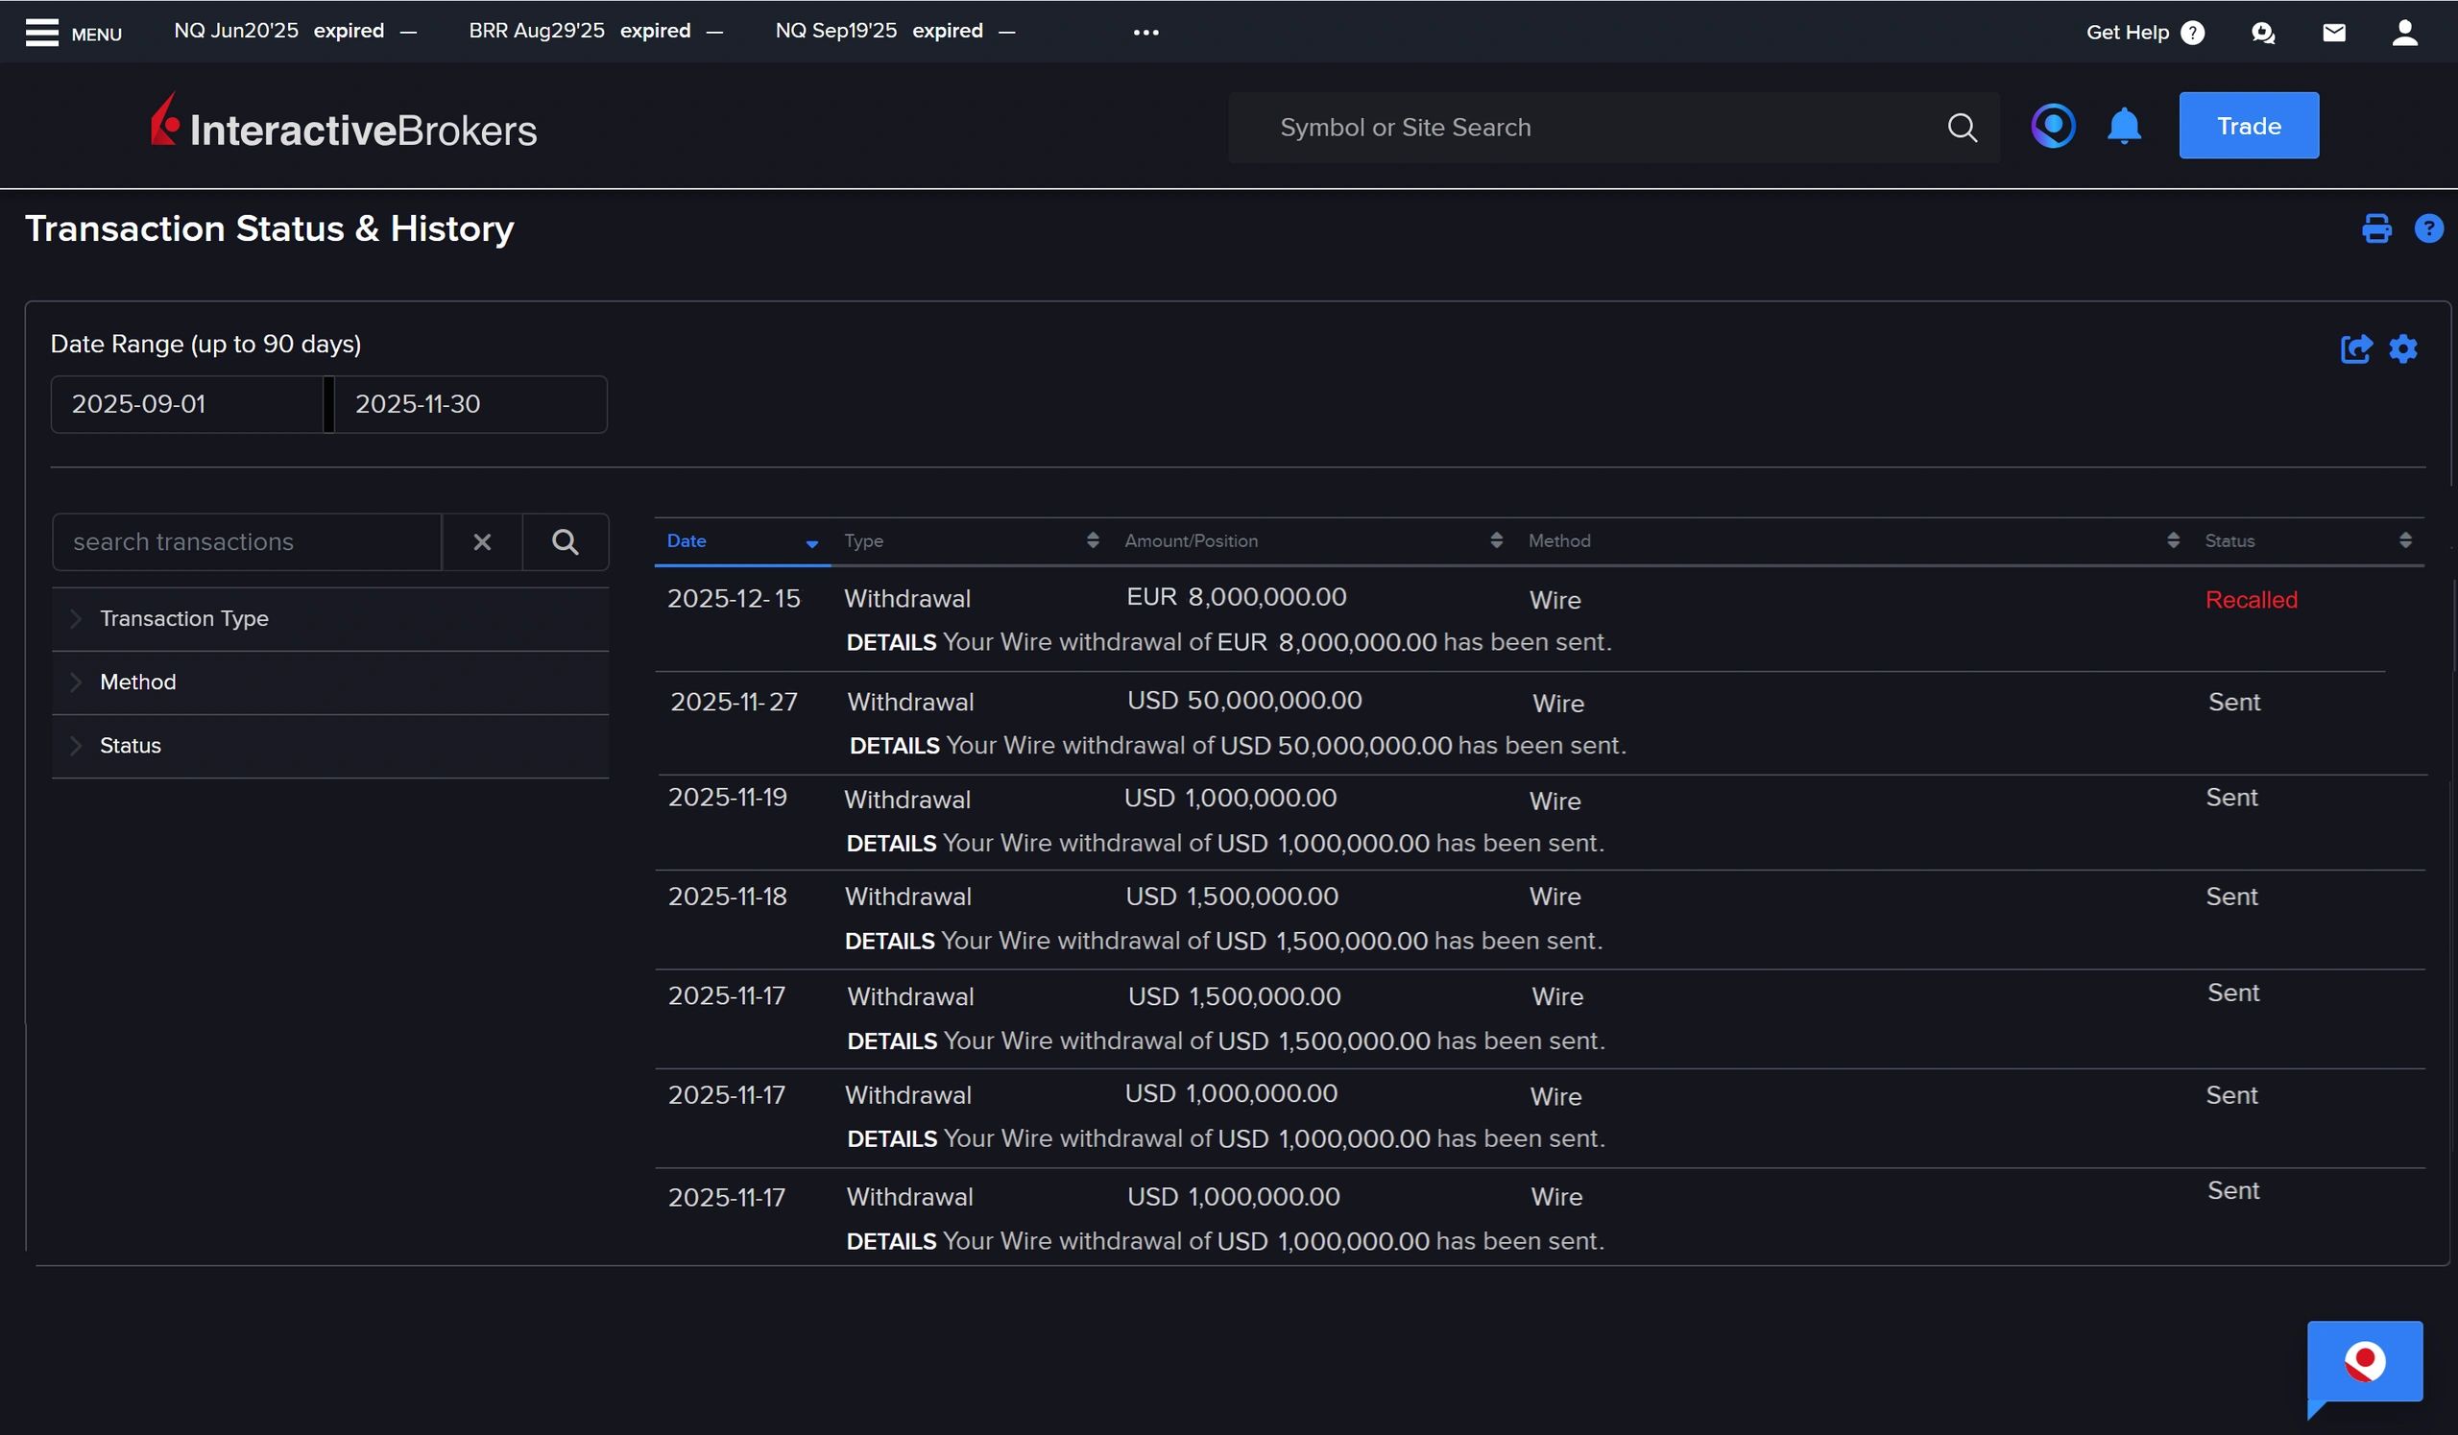Clear the search transactions field
Screen dimensions: 2458x1435
pyautogui.click(x=482, y=542)
